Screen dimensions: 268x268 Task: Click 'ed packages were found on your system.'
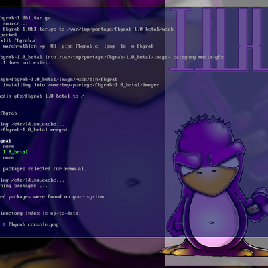[53, 197]
